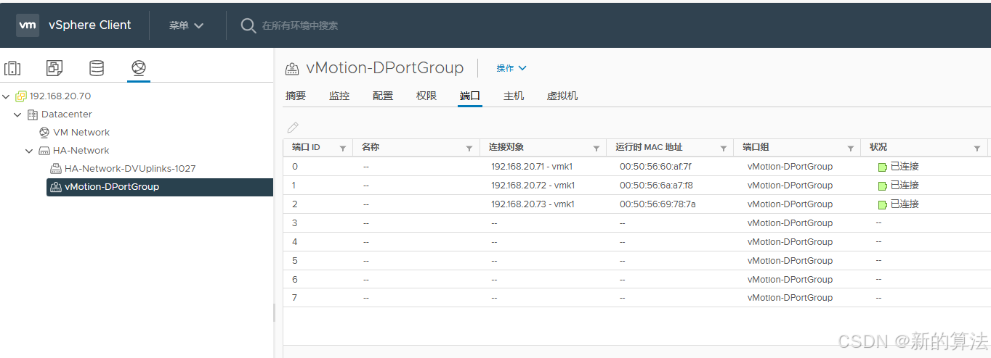Viewport: 991px width, 358px height.
Task: Click the VMware vm logo icon
Action: (28, 25)
